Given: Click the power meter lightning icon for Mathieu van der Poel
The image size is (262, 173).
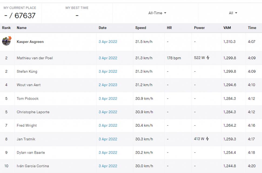Looking at the screenshot, I should tap(208, 58).
